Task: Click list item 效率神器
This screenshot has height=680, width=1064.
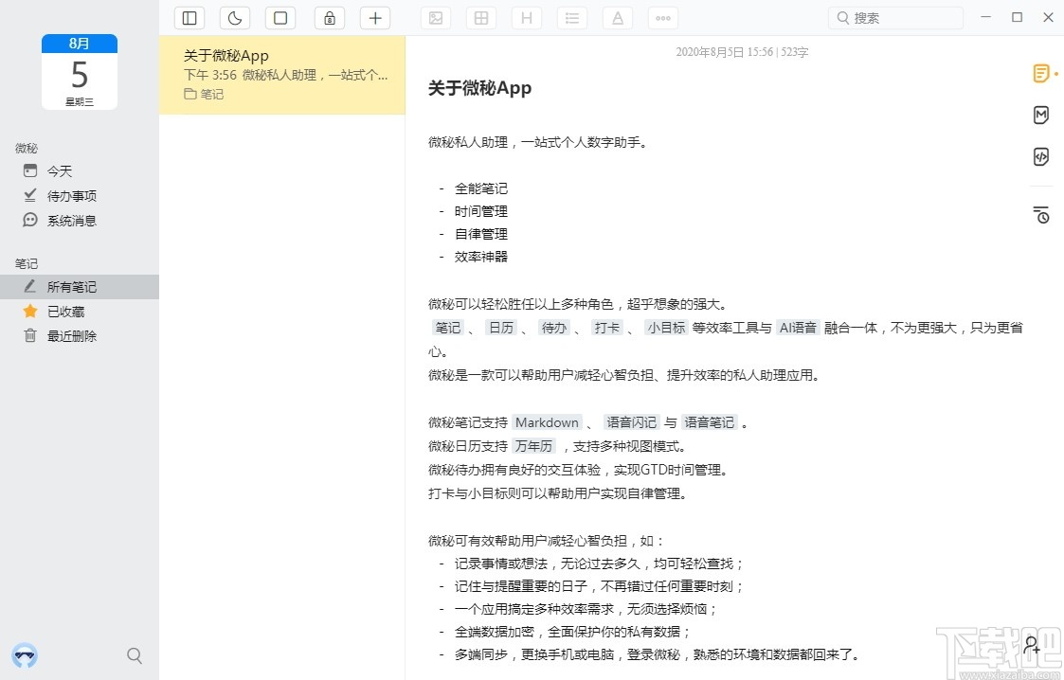Action: click(481, 257)
